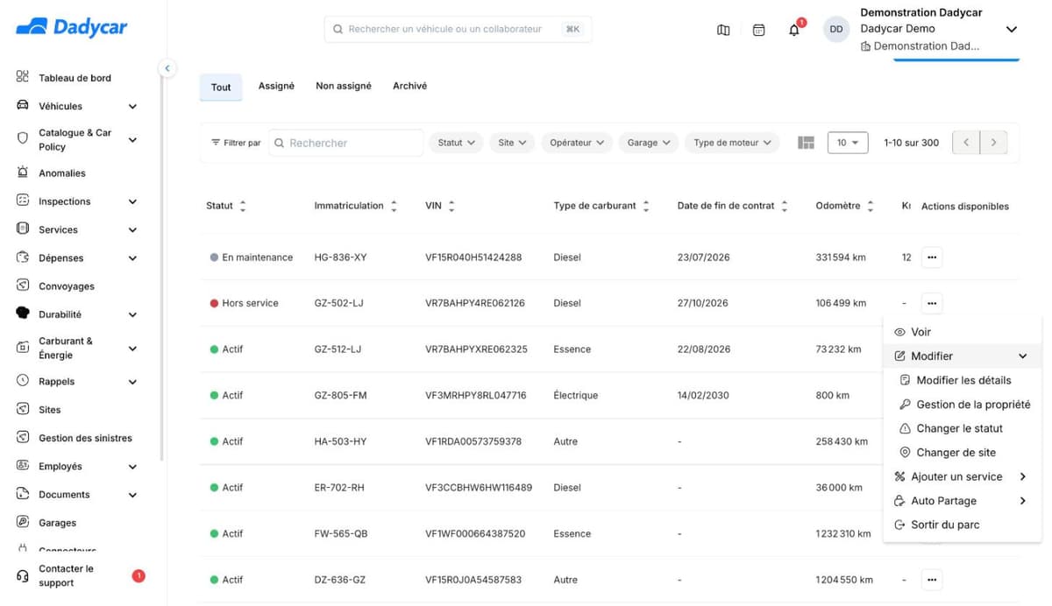Choose Modifier les détails menu entry
The width and height of the screenshot is (1052, 606).
pos(963,380)
